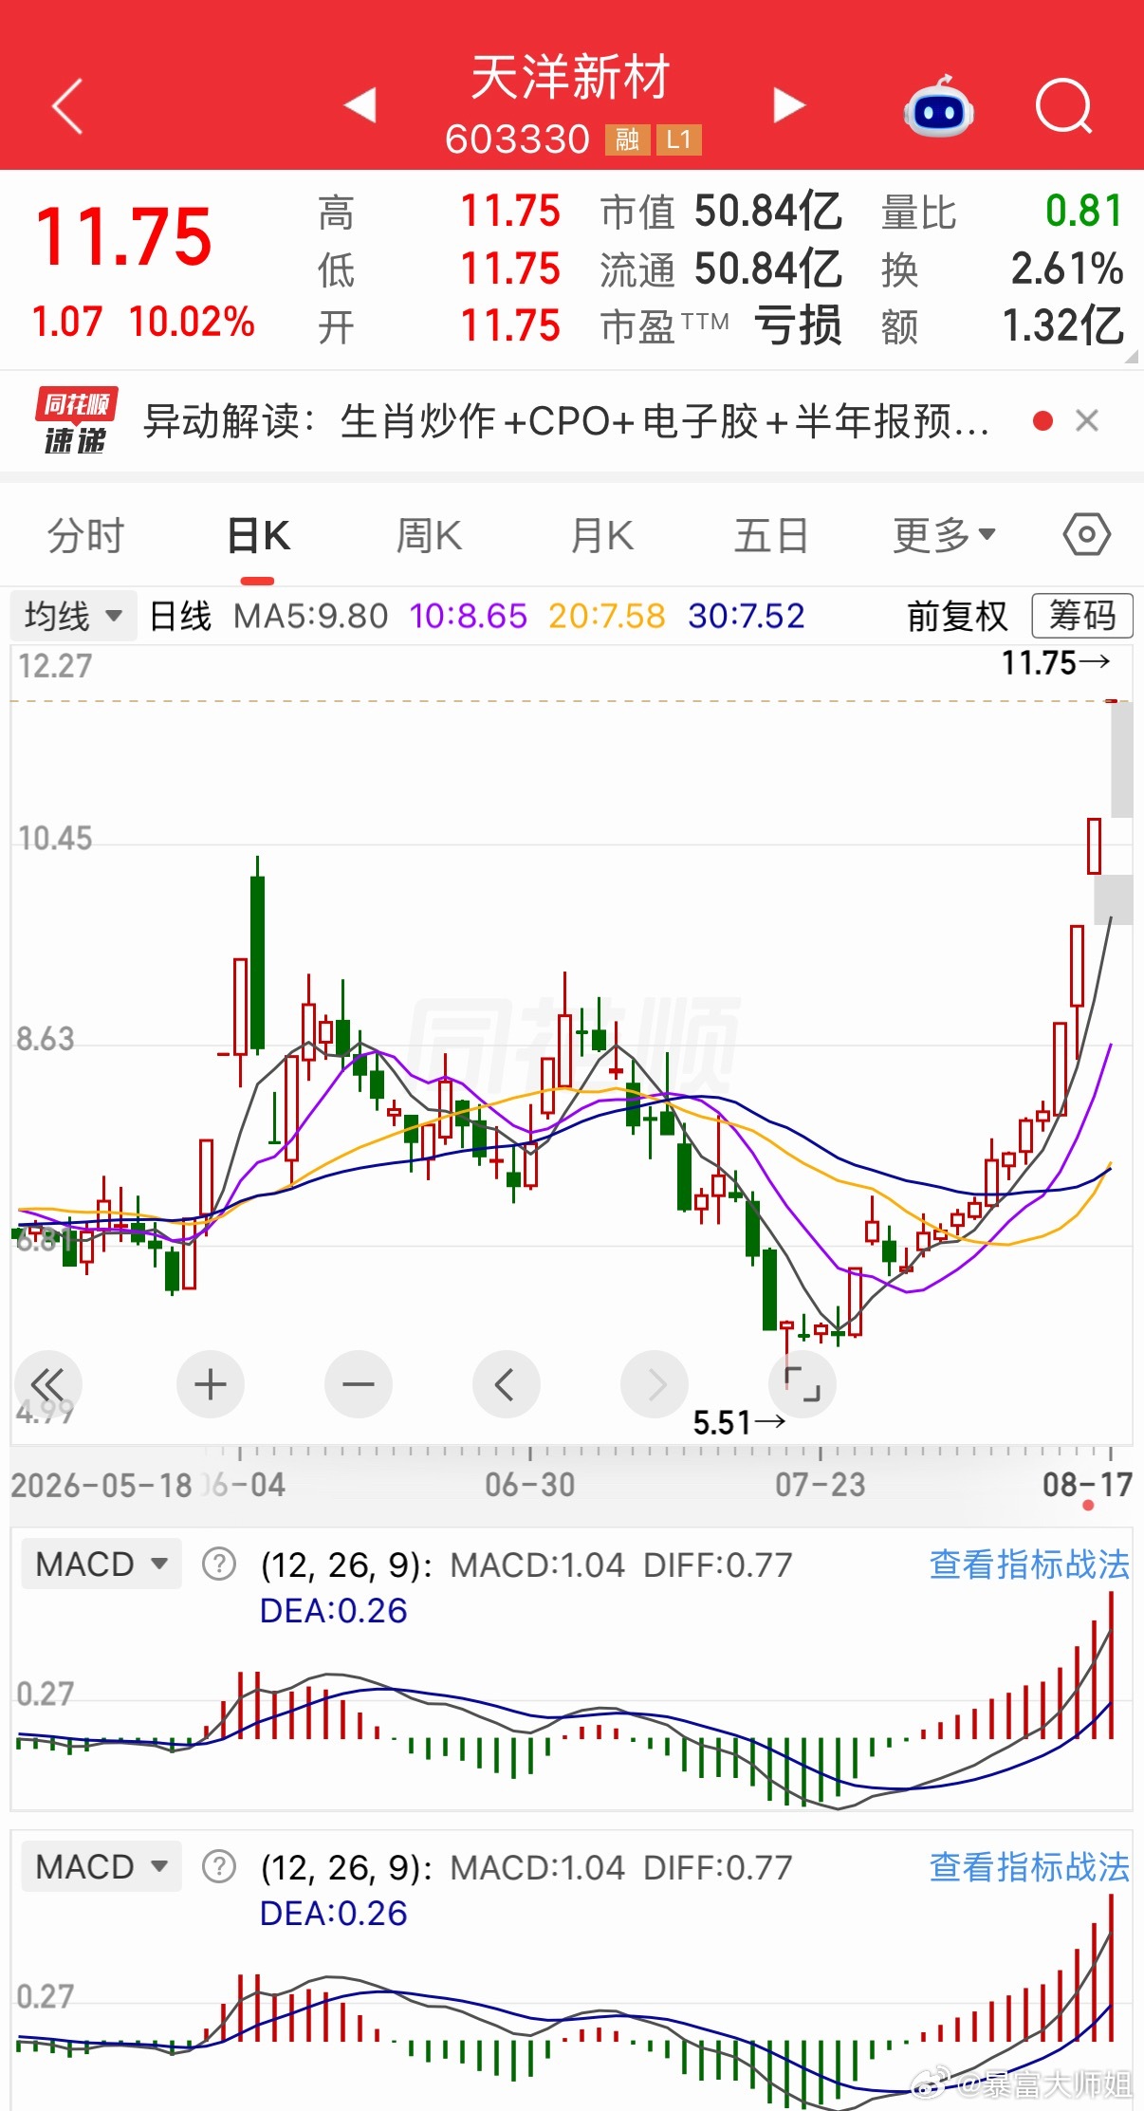Open search with magnifier icon

click(1064, 105)
